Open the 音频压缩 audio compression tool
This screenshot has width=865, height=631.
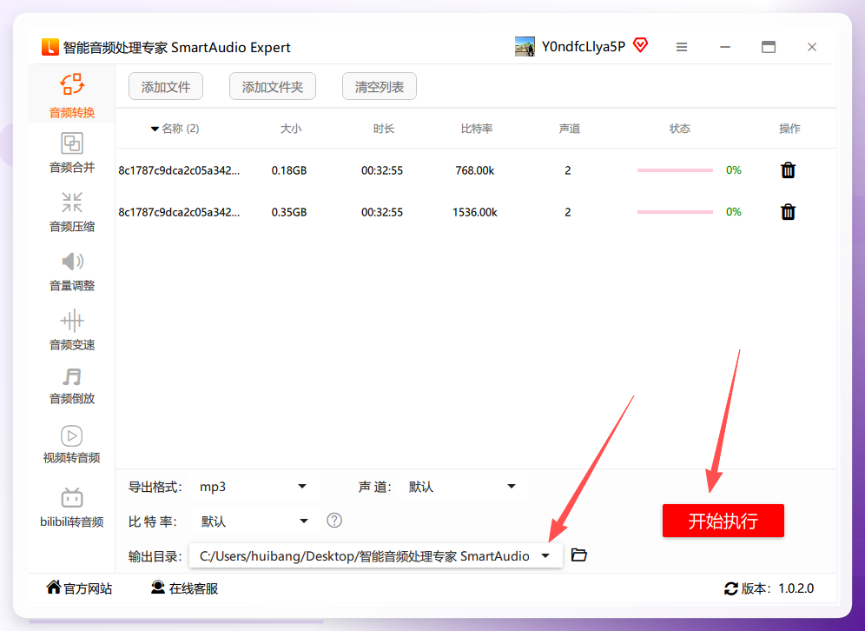72,212
